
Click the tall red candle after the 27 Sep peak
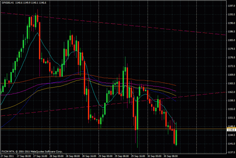tap(40, 41)
